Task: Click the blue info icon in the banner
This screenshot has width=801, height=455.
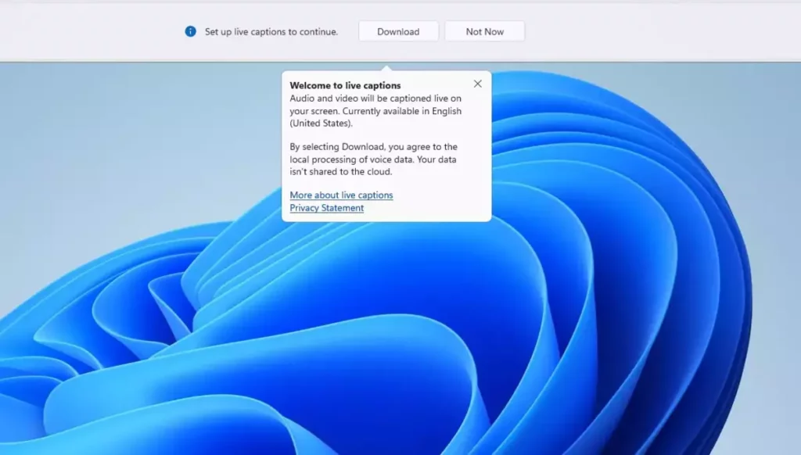Action: [191, 31]
